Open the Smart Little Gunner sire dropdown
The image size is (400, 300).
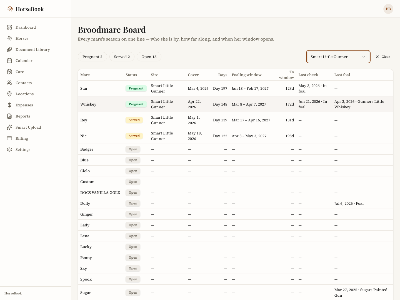point(338,57)
